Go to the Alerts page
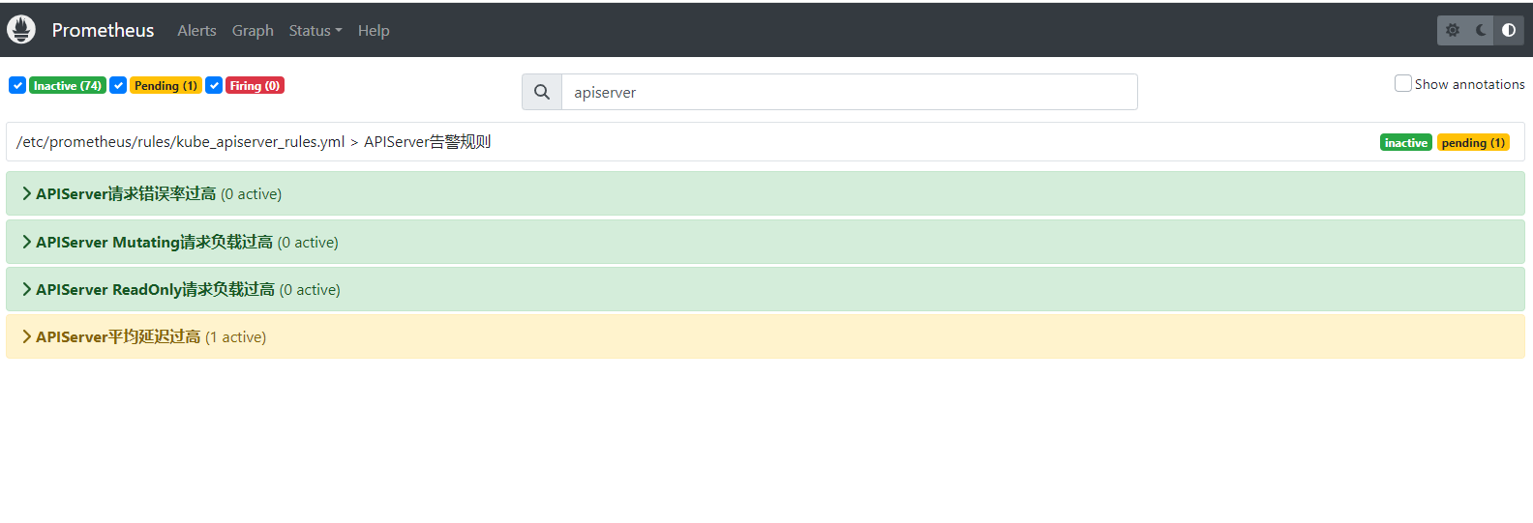This screenshot has width=1533, height=523. [196, 30]
